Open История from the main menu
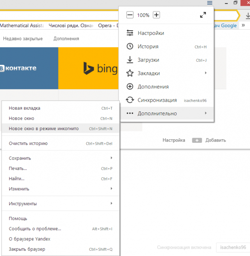Viewport: 250px width, 256px height. coord(167,46)
